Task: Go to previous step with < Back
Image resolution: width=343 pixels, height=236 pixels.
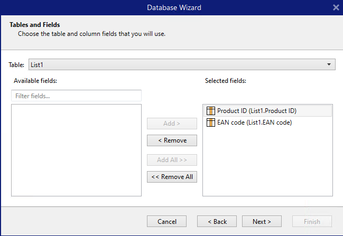Action: pos(217,221)
